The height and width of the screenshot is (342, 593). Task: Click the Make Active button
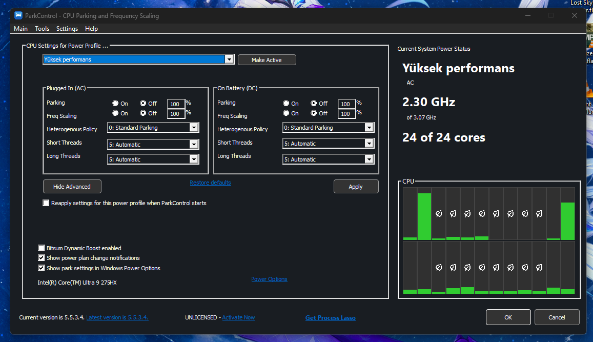(x=267, y=60)
